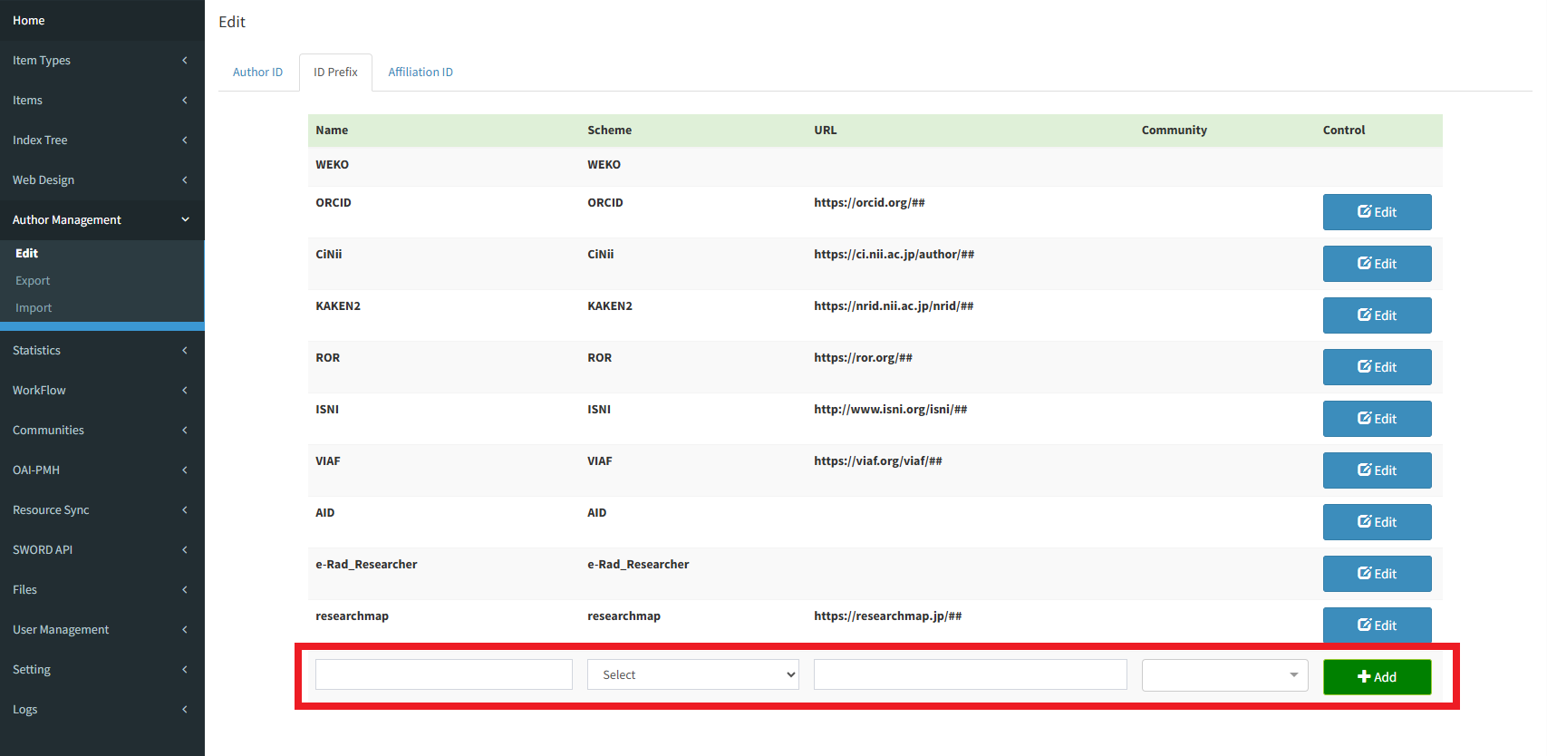
Task: Expand the Item Types sidebar menu
Action: click(102, 61)
